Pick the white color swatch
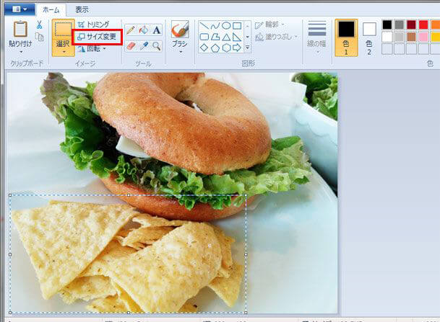 tap(387, 37)
